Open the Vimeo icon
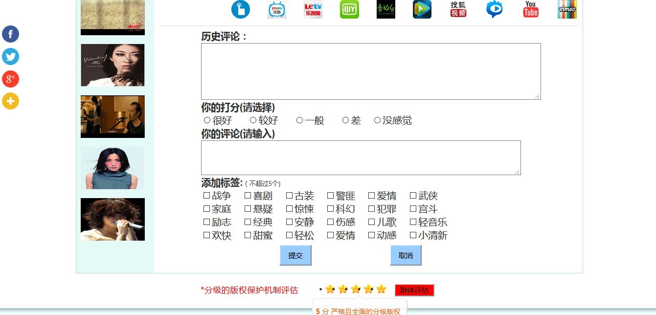The image size is (656, 315). tap(567, 9)
